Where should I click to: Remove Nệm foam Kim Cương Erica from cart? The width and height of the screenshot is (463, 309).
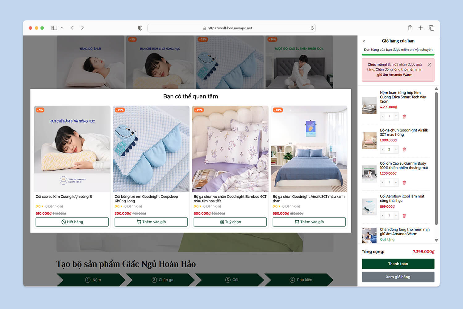click(x=404, y=116)
